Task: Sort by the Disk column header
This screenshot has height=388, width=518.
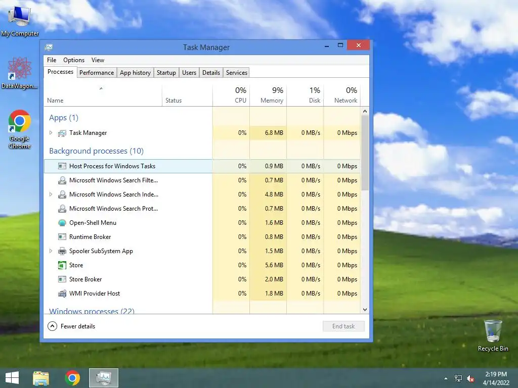Action: (x=305, y=95)
